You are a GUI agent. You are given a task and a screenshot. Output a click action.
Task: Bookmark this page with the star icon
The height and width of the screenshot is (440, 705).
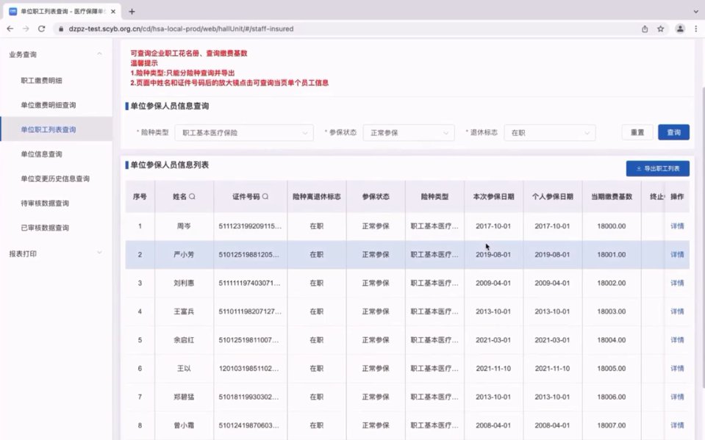pos(660,29)
